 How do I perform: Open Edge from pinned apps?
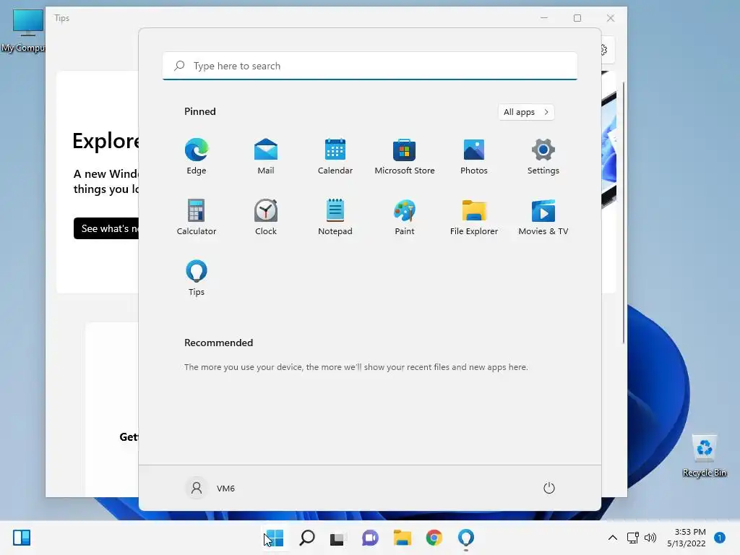click(197, 157)
